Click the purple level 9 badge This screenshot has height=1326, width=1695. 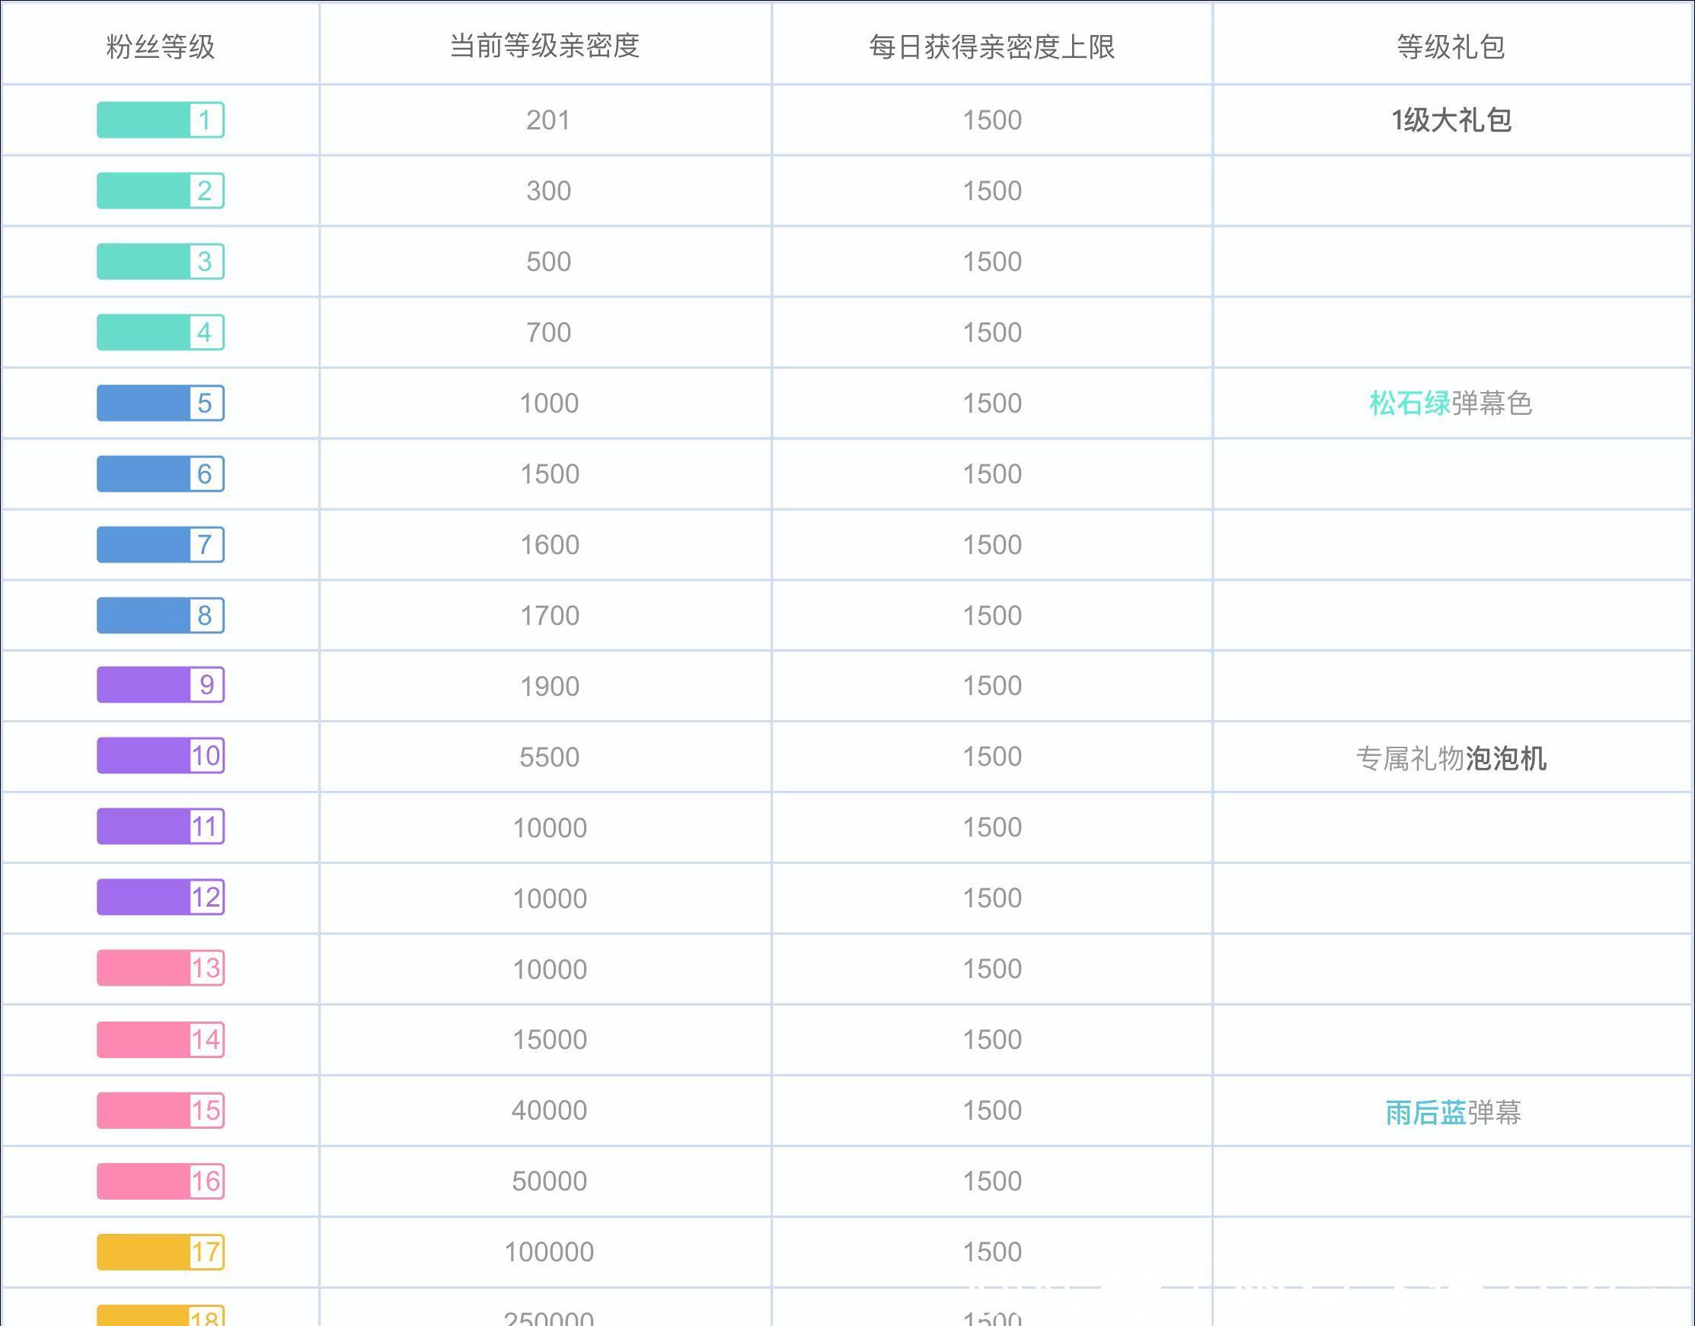pyautogui.click(x=161, y=685)
